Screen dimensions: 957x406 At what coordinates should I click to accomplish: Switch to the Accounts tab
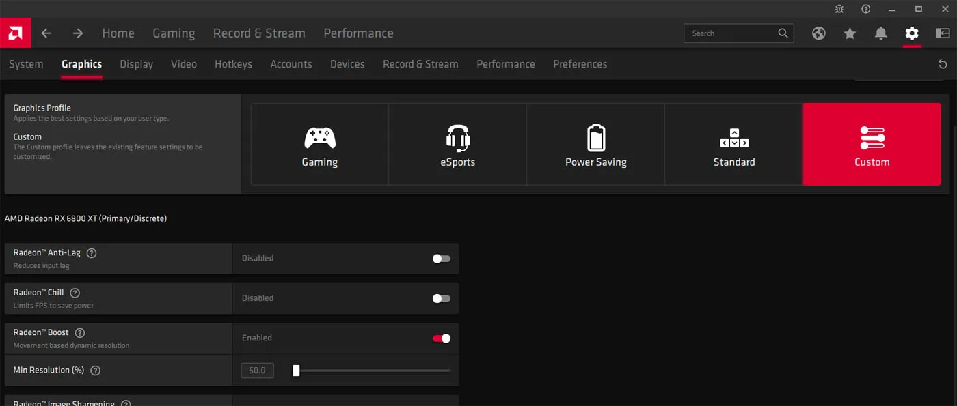tap(291, 64)
